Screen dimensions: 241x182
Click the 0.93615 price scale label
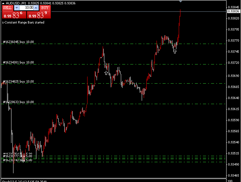[x=234, y=109]
